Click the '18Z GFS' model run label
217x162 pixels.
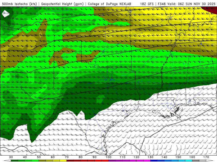[147, 4]
